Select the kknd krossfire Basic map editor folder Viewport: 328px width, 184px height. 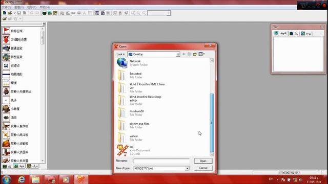click(x=139, y=100)
